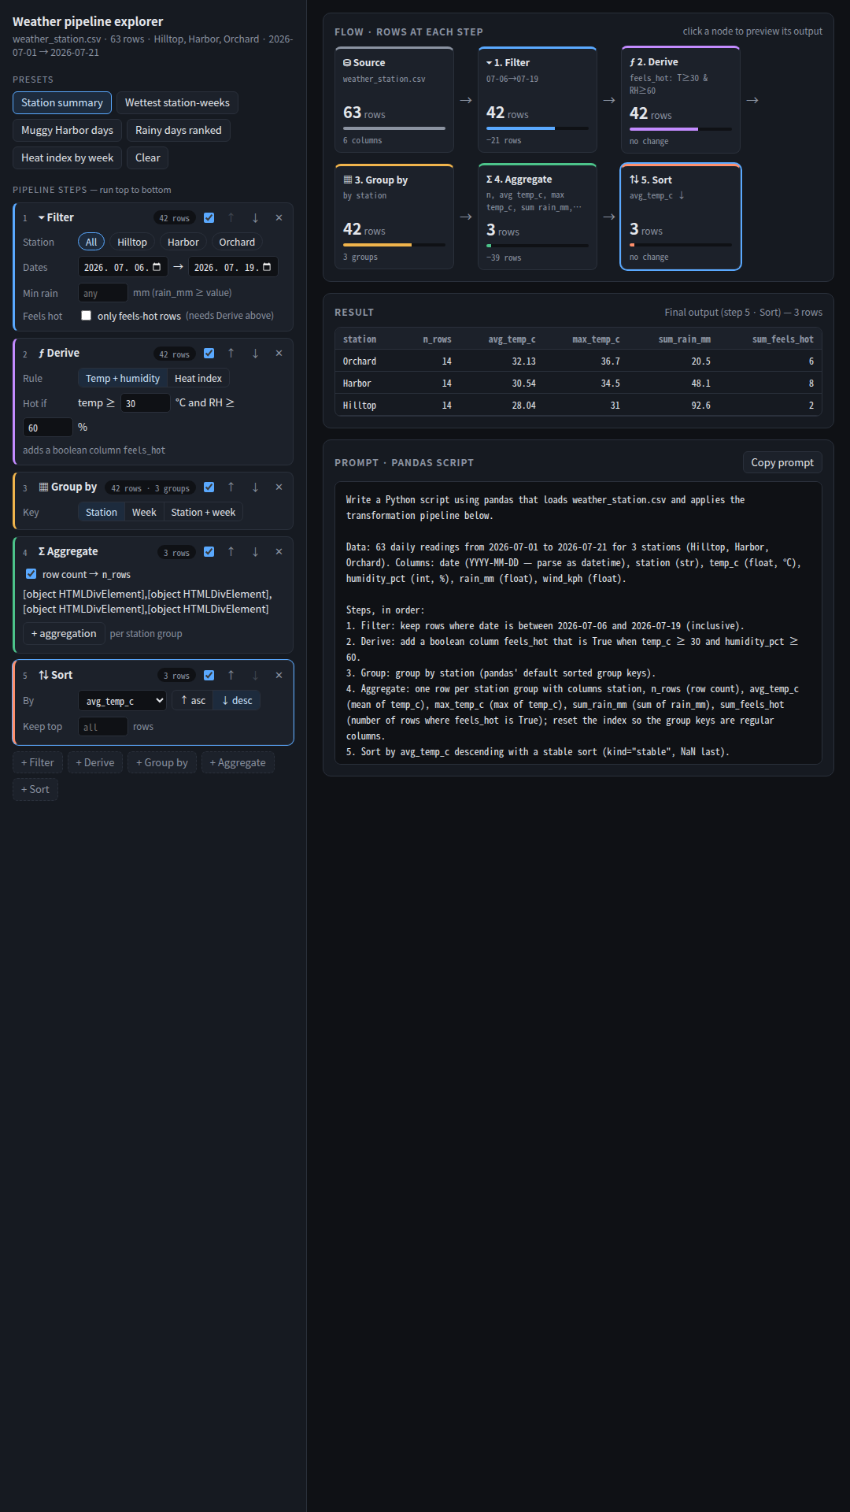Click the temp threshold field showing 30
The image size is (850, 1512).
point(146,403)
